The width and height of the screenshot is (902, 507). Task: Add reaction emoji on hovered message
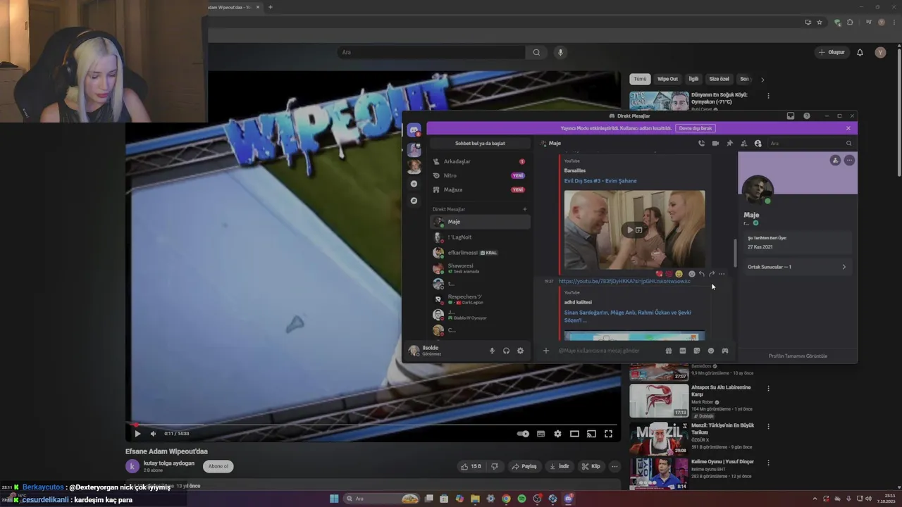tap(691, 274)
